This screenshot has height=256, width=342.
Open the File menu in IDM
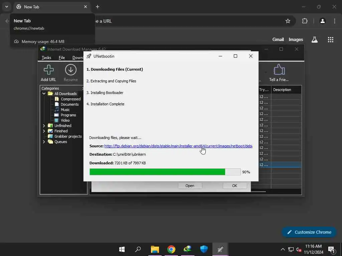(x=62, y=58)
